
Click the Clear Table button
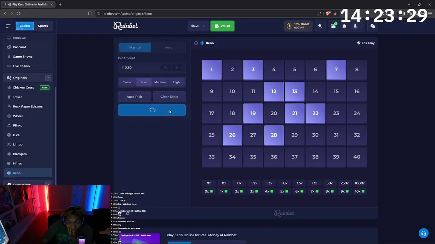(169, 97)
